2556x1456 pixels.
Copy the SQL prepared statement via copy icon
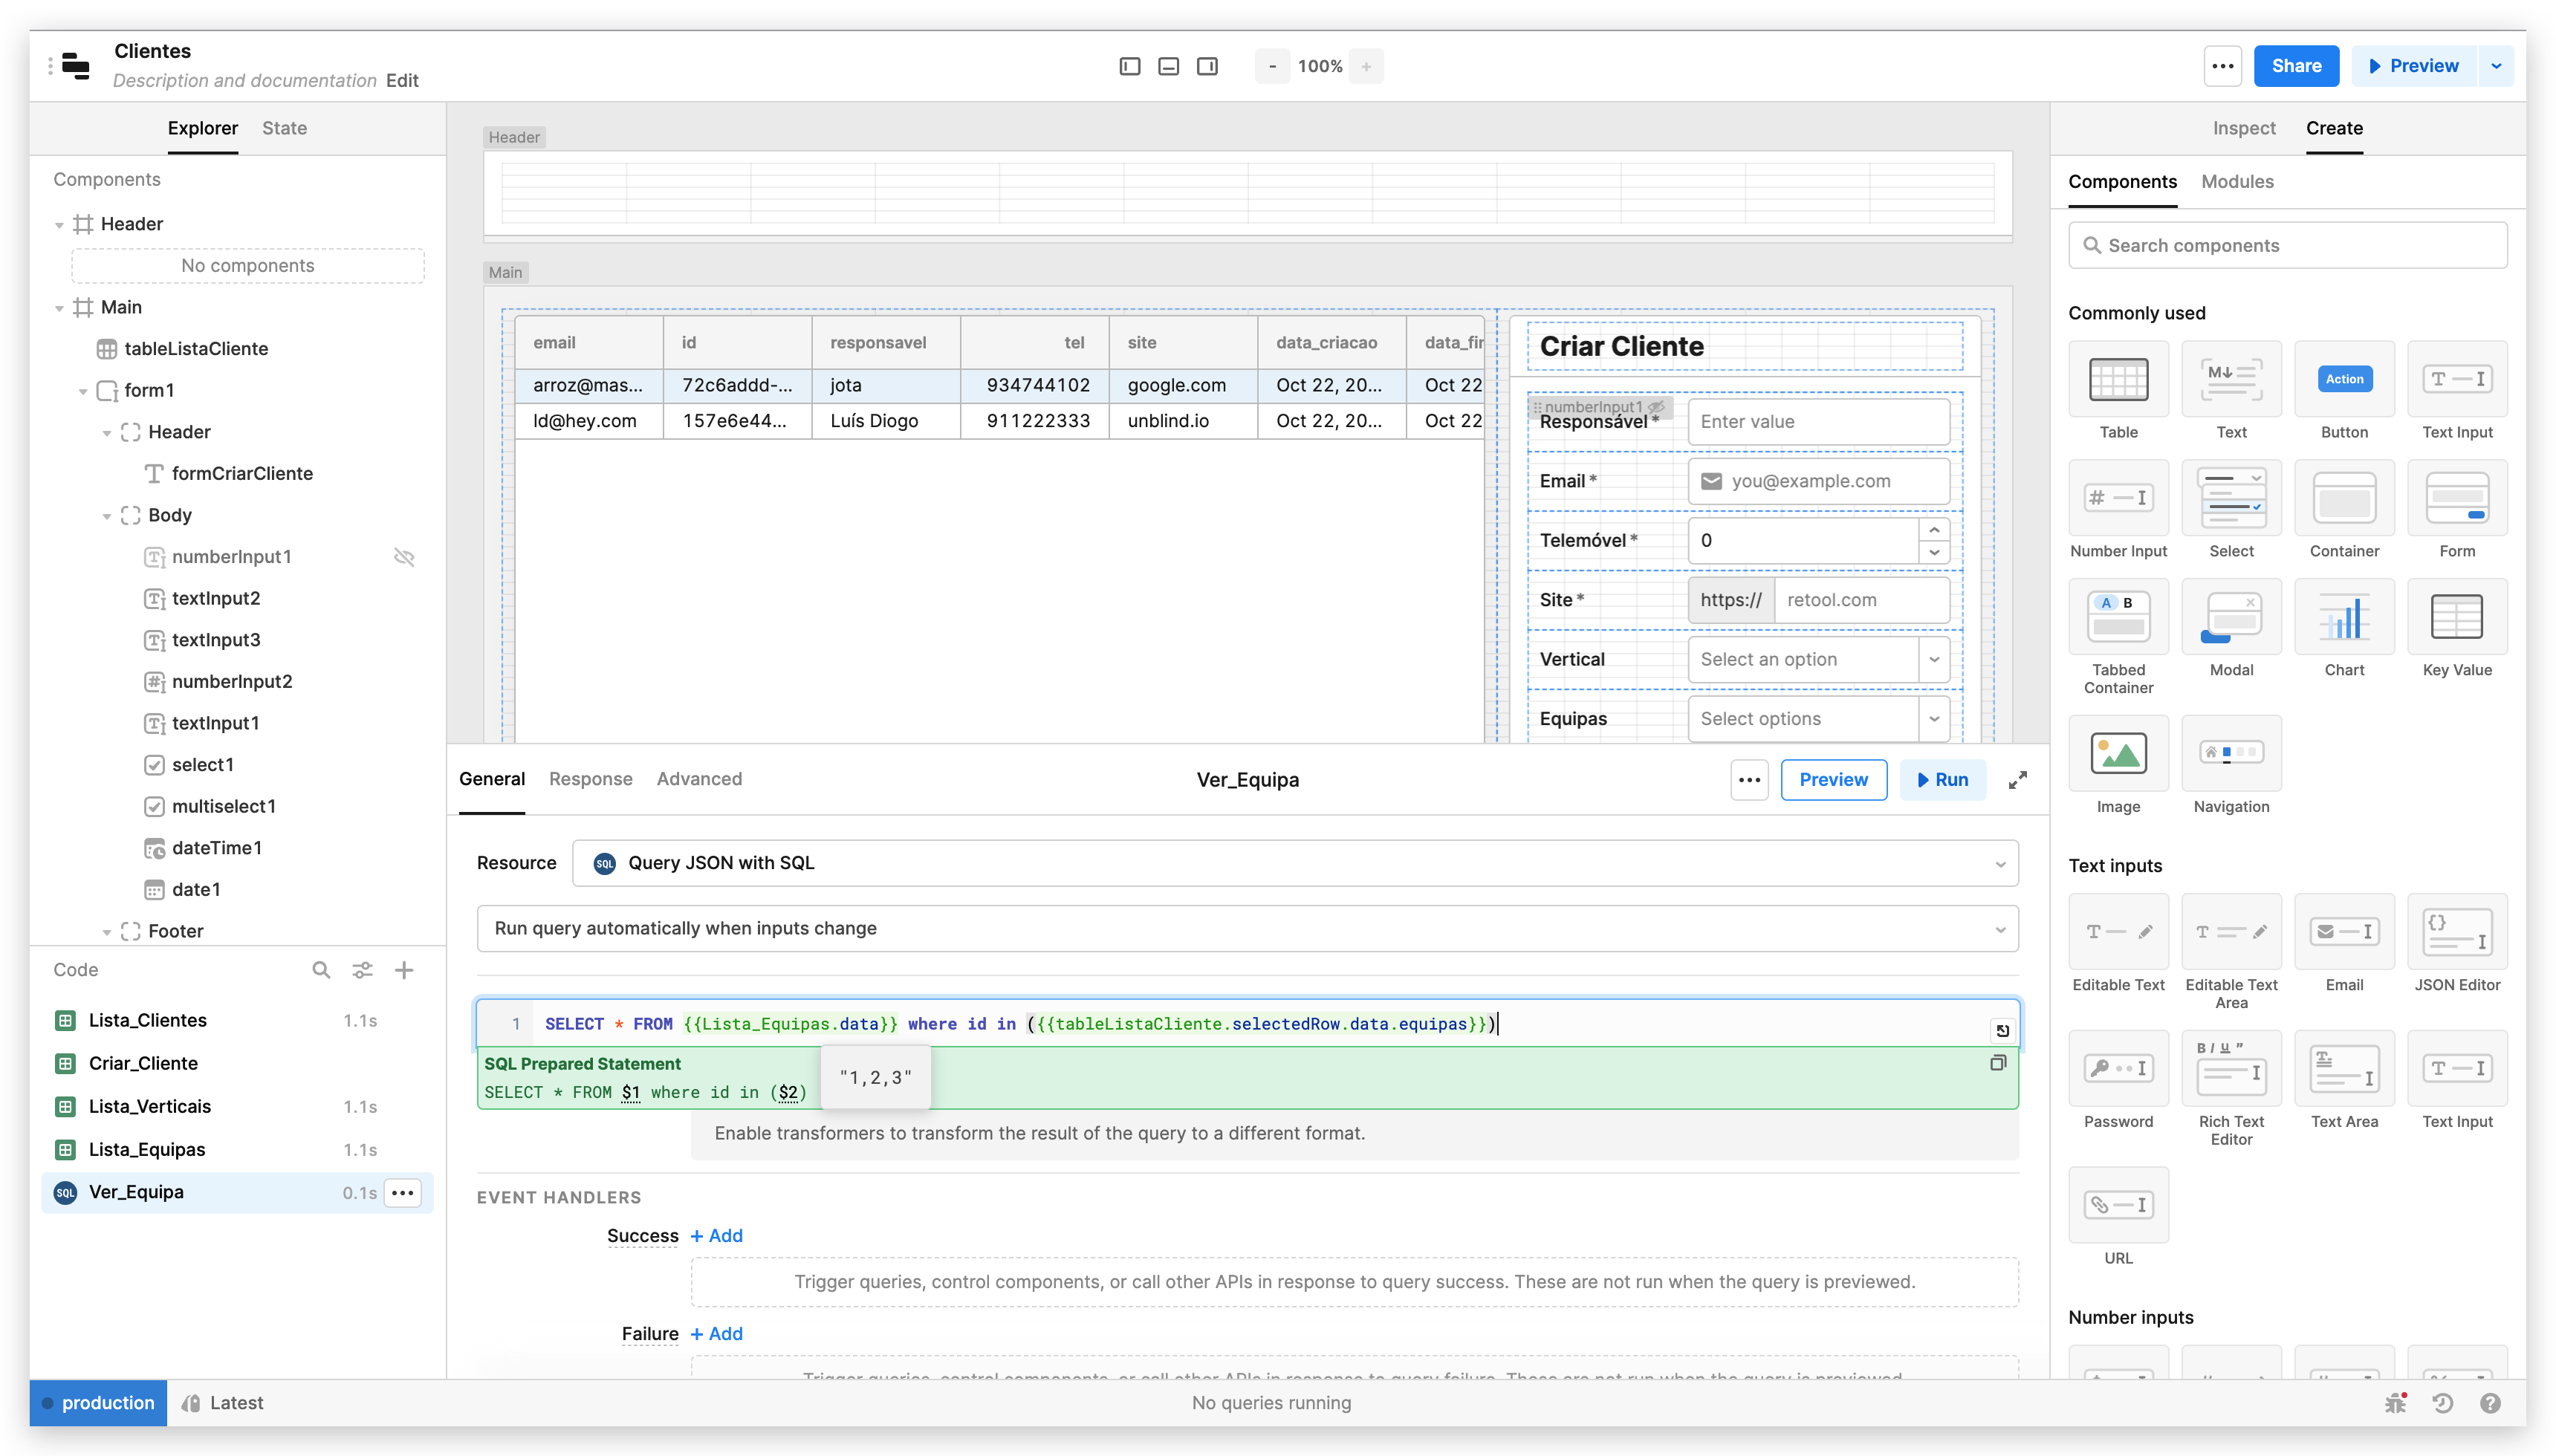click(1998, 1063)
